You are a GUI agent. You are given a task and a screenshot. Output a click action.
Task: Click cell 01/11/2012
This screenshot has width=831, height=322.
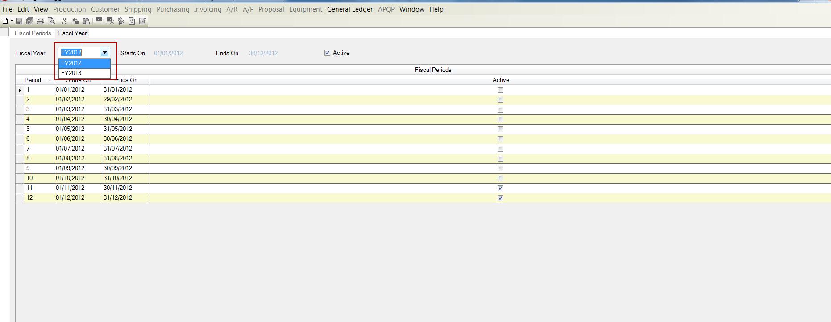pos(78,188)
